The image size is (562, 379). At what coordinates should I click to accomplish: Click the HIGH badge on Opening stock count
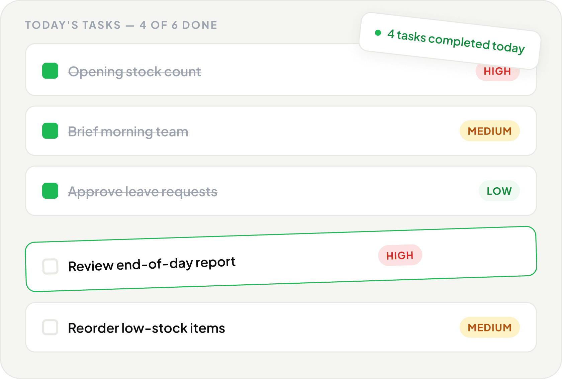(x=497, y=73)
